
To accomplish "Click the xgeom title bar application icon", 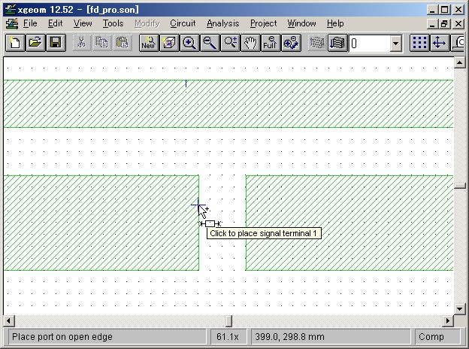I will [x=10, y=9].
